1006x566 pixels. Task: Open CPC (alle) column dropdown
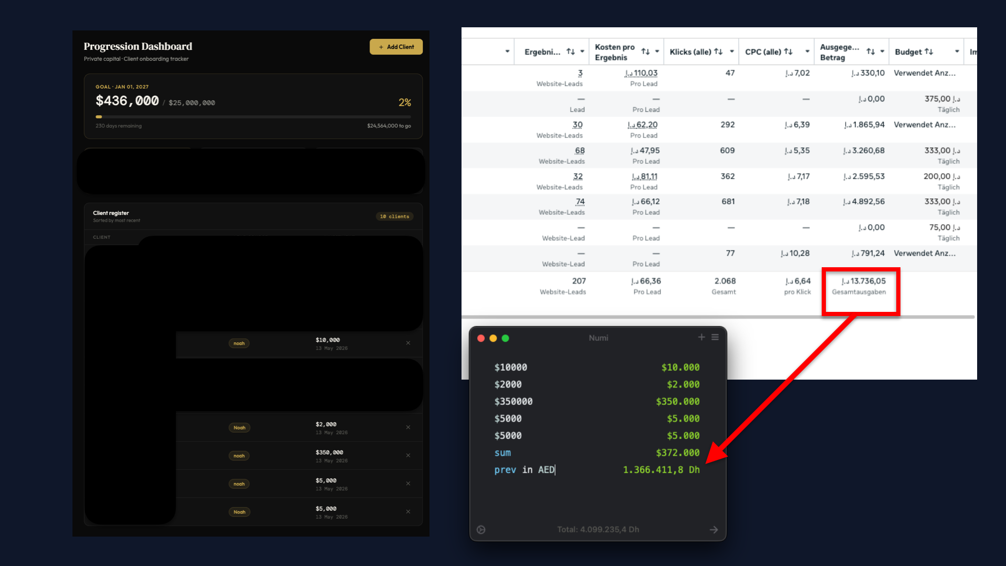[807, 51]
